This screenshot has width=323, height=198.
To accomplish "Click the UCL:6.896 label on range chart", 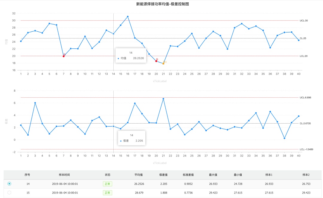I will click(x=305, y=98).
